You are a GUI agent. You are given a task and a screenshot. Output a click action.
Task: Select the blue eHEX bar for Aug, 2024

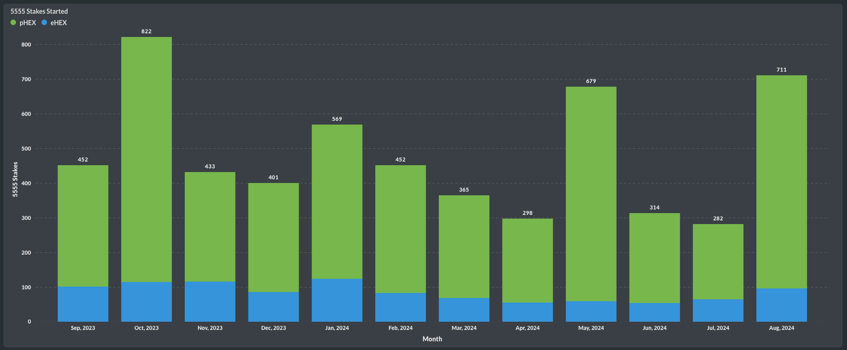781,305
